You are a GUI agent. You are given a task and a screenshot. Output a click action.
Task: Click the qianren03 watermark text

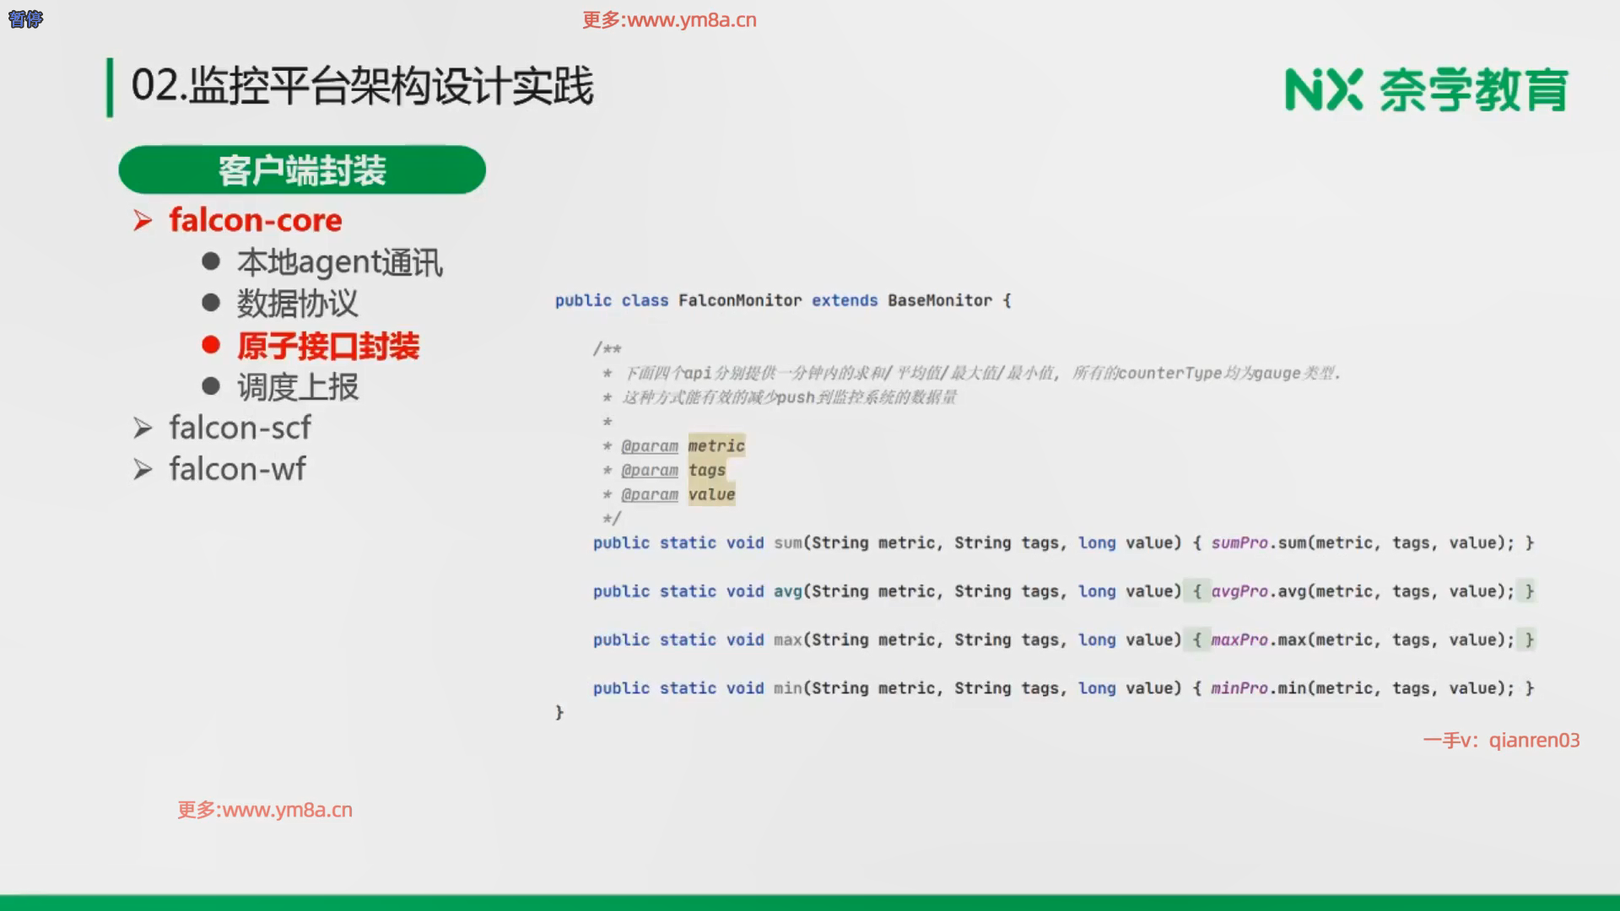(x=1533, y=741)
